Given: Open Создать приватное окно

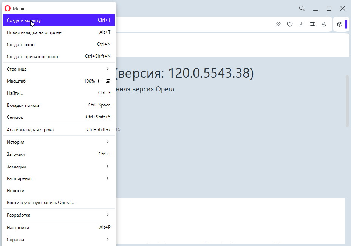Looking at the screenshot, I should [59, 56].
